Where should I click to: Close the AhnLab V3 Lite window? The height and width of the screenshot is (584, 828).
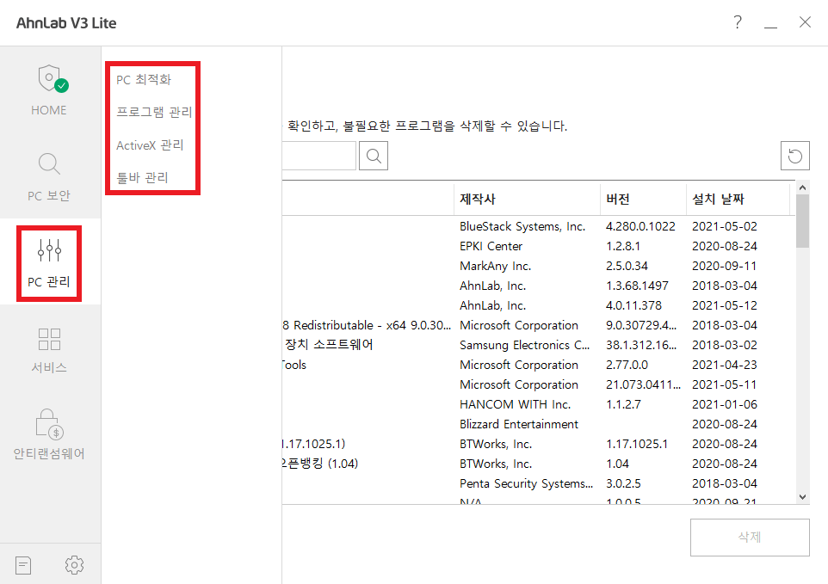(805, 22)
